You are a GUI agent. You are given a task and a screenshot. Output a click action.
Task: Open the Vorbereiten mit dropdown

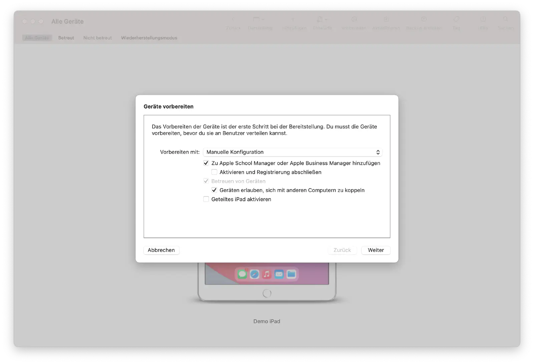click(293, 152)
